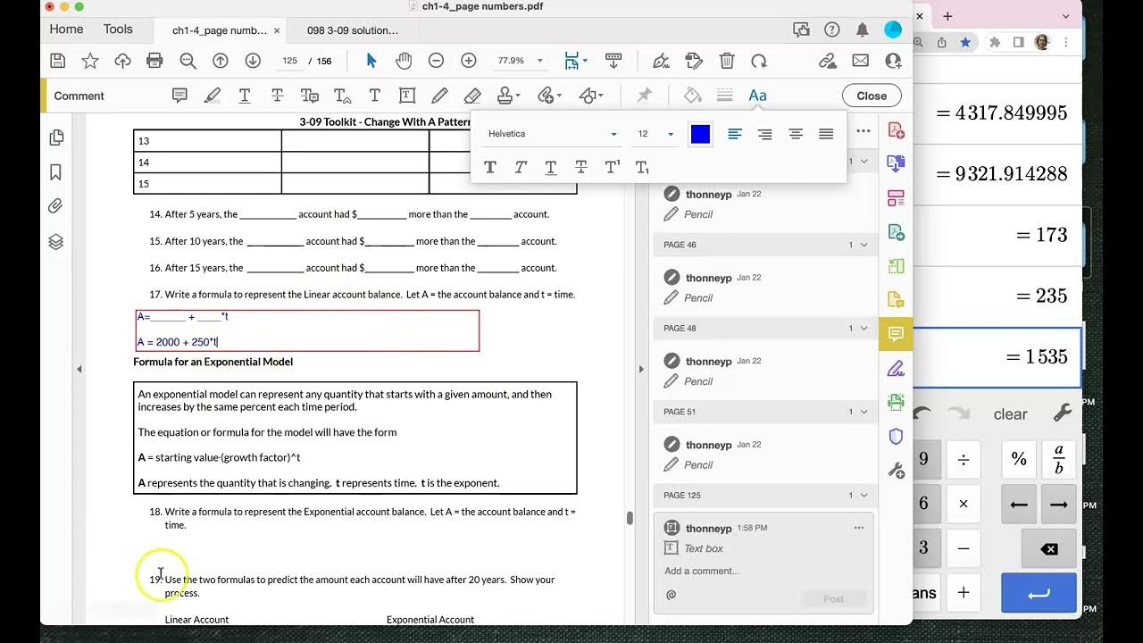The height and width of the screenshot is (643, 1143).
Task: Click the Aa text properties icon
Action: coord(757,96)
